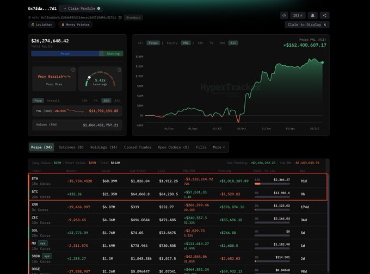Open the Fills tab

pyautogui.click(x=201, y=147)
